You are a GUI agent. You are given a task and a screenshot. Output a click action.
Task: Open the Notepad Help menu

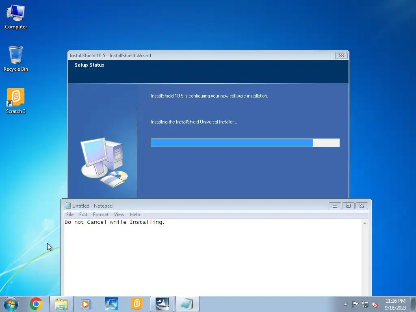(135, 214)
